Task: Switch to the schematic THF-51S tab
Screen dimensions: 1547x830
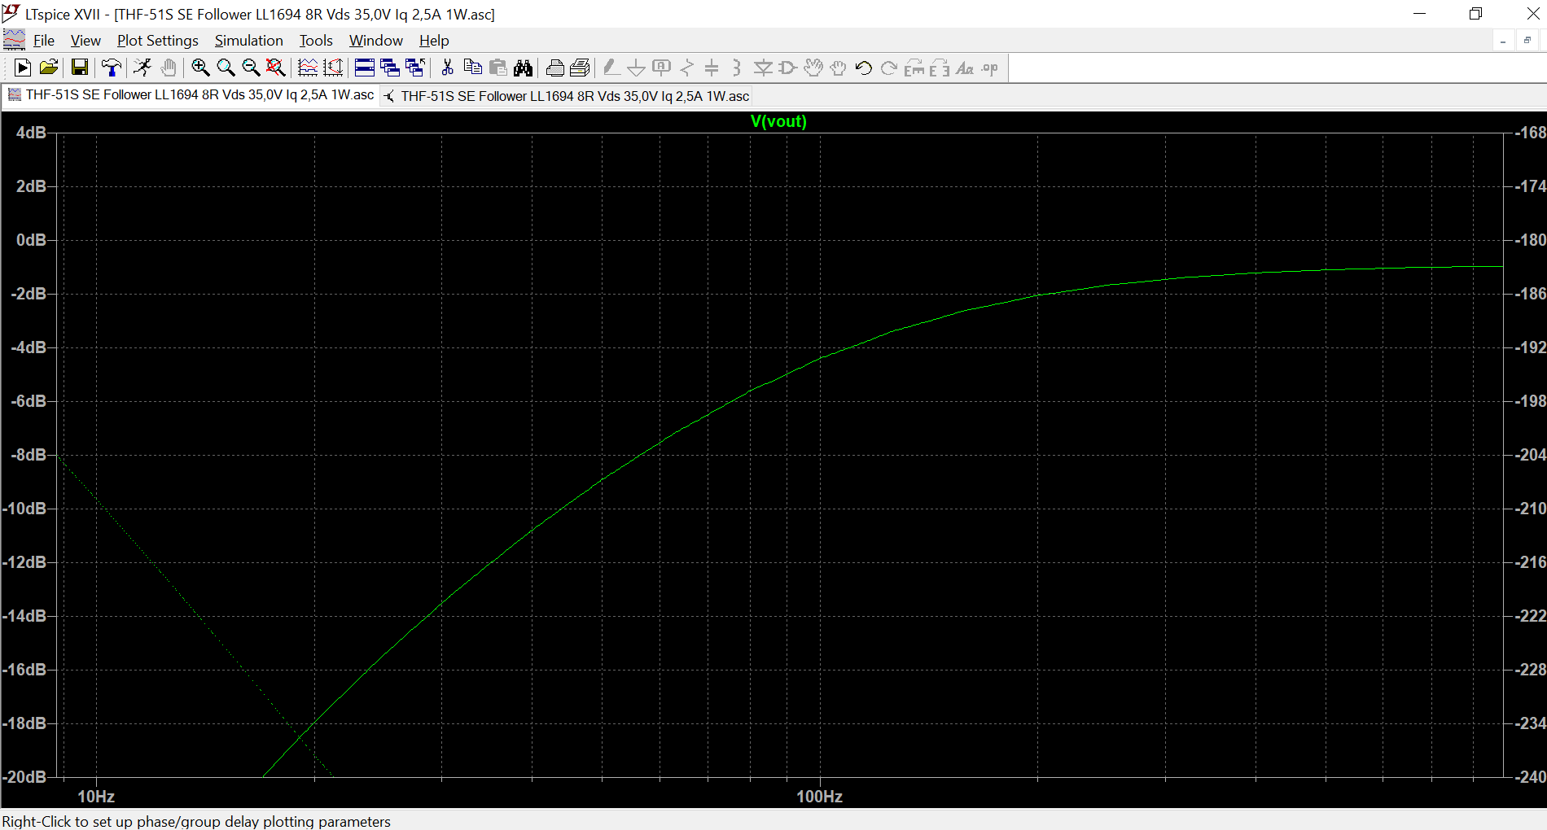Action: tap(567, 96)
